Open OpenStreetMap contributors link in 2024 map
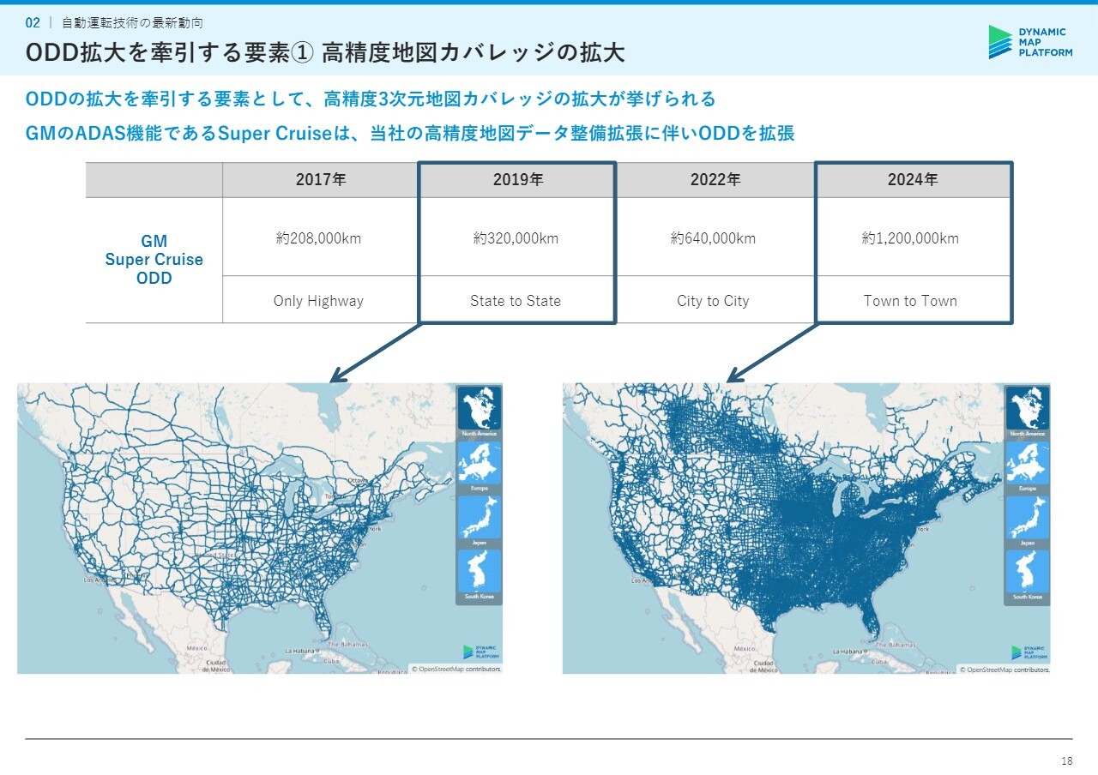Viewport: 1098px width, 775px height. pyautogui.click(x=1004, y=670)
